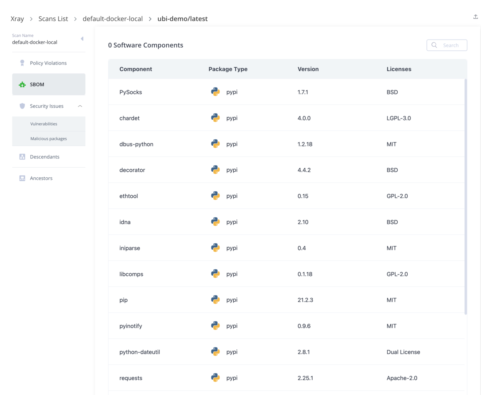Go to default-docker-local breadcrumb
The image size is (481, 395).
(x=113, y=18)
